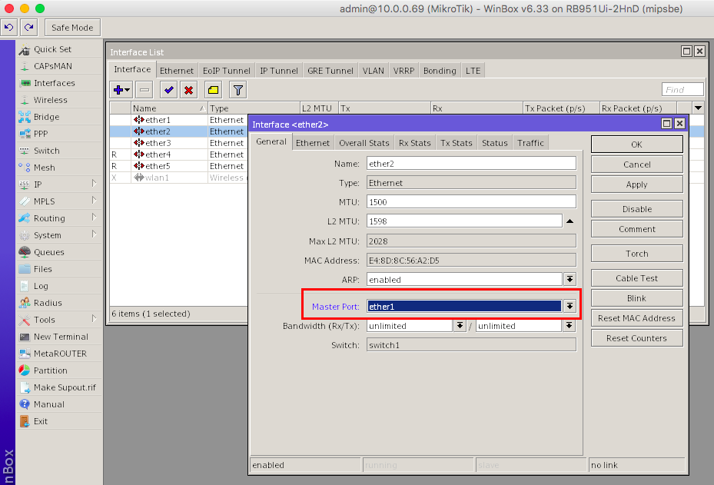Click the Cable Test button

coord(636,278)
